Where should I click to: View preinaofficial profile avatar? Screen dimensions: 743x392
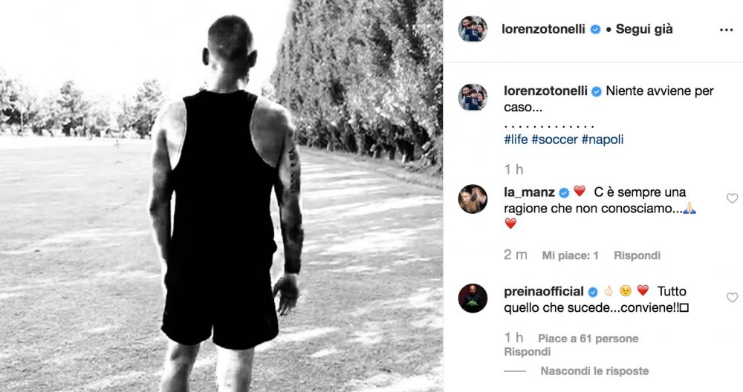[x=473, y=298]
